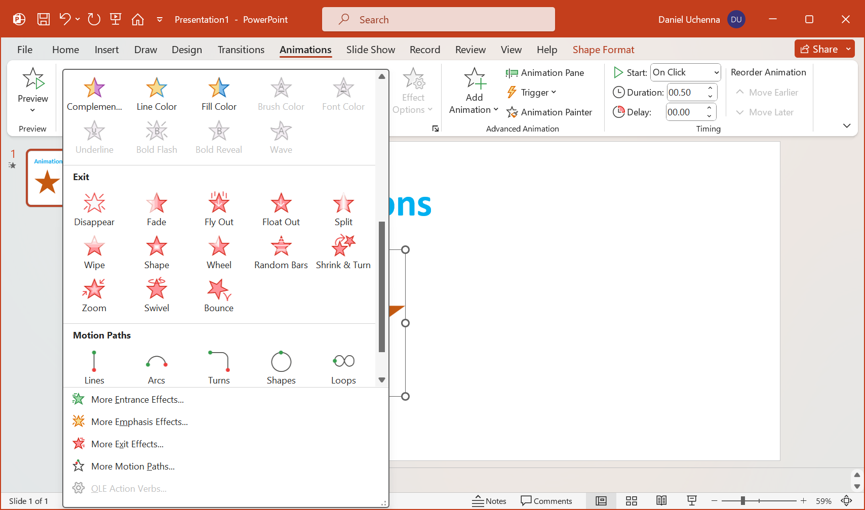Open the Animation Pane
Screen dimensions: 865x510
545,73
